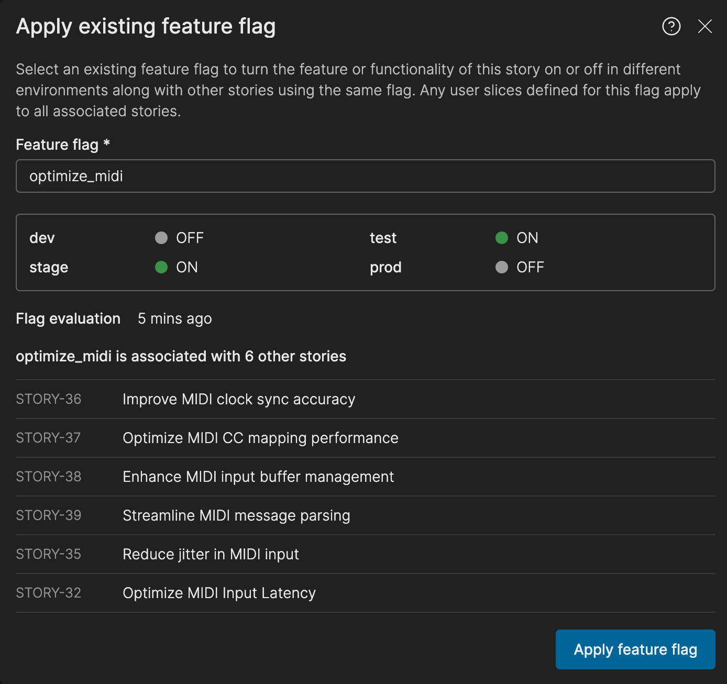Screen dimensions: 727x684
Task: Open story STORY-32
Action: pyautogui.click(x=49, y=593)
